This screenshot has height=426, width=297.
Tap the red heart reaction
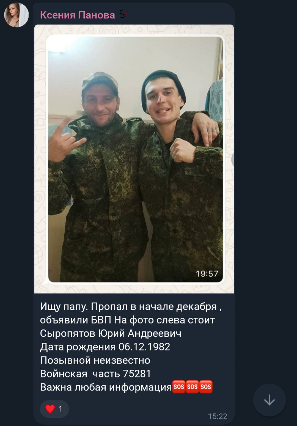[50, 409]
